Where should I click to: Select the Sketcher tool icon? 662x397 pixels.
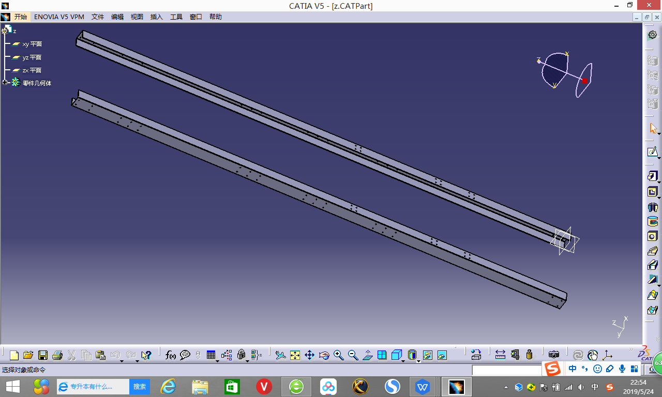[653, 152]
